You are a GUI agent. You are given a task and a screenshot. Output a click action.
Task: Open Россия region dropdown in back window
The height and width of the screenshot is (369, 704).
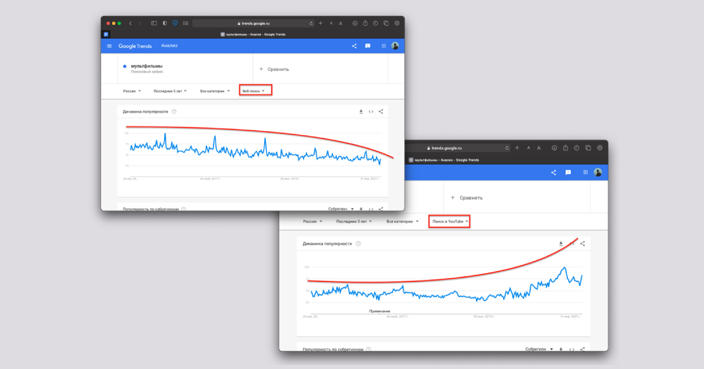[312, 221]
